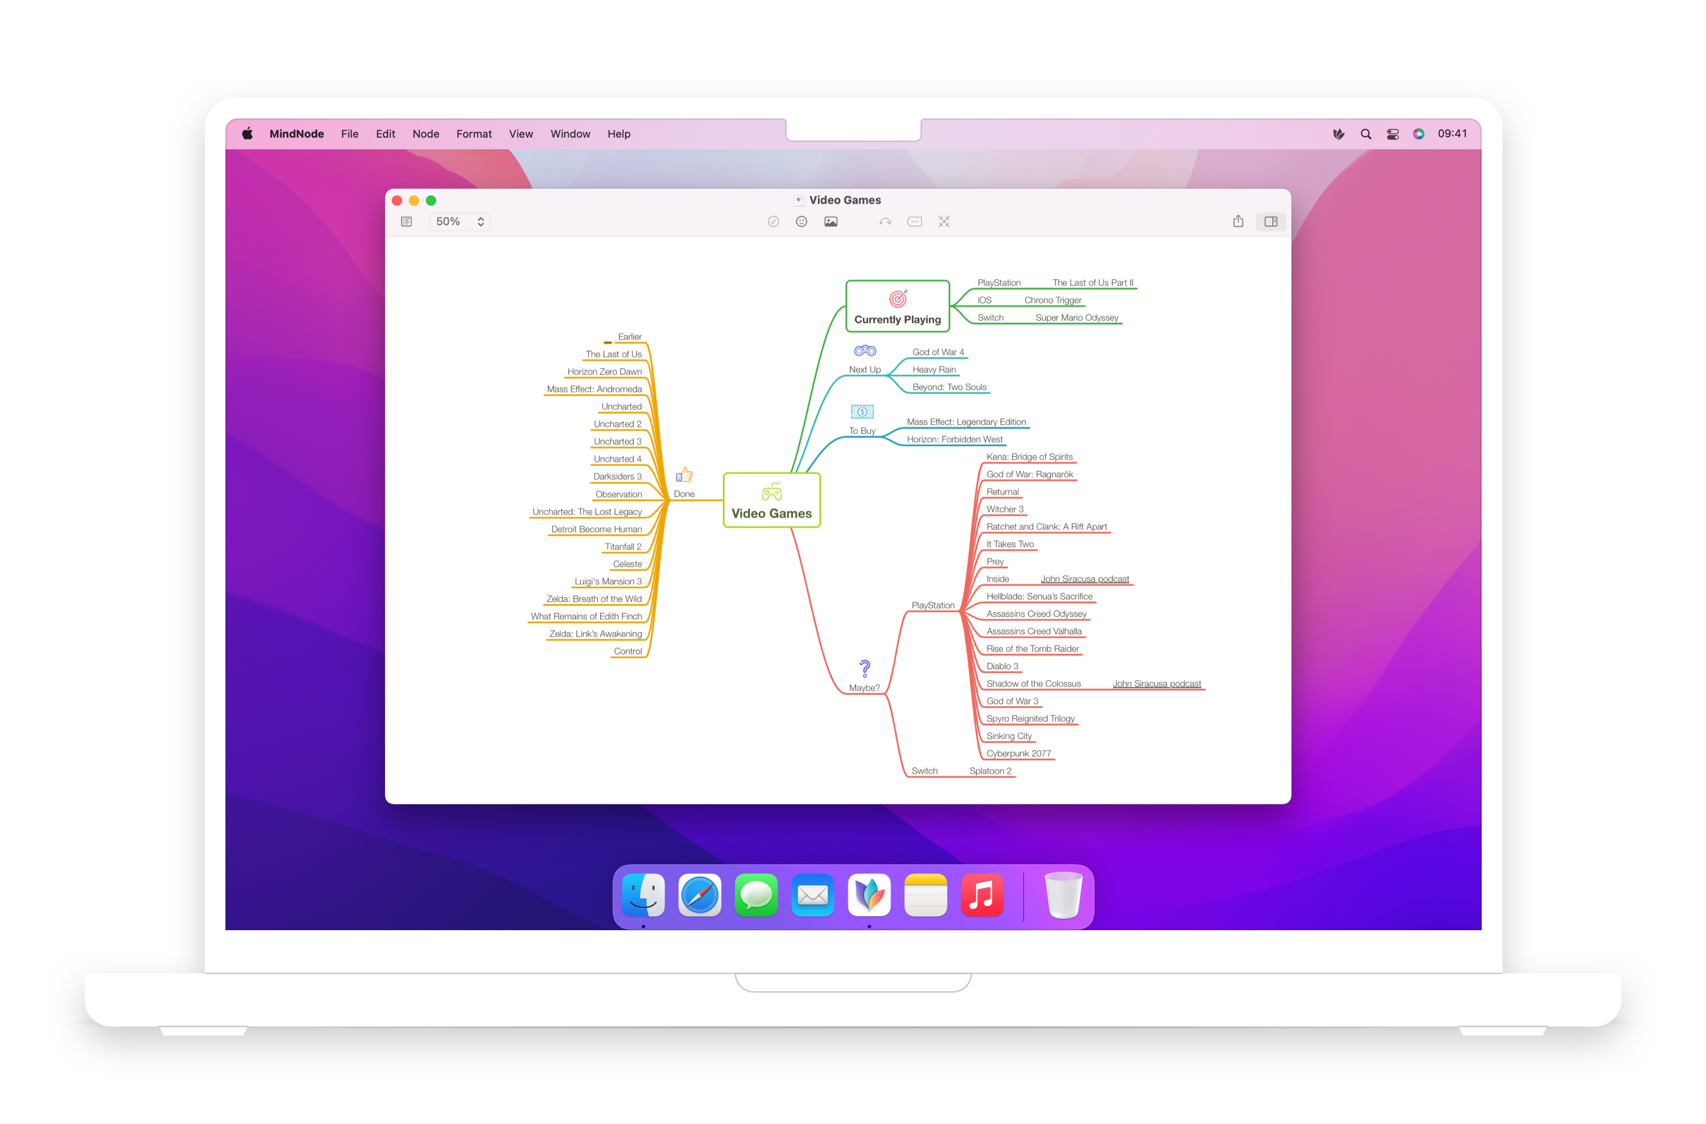Click the add connection arrow icon
The height and width of the screenshot is (1124, 1706).
[886, 221]
